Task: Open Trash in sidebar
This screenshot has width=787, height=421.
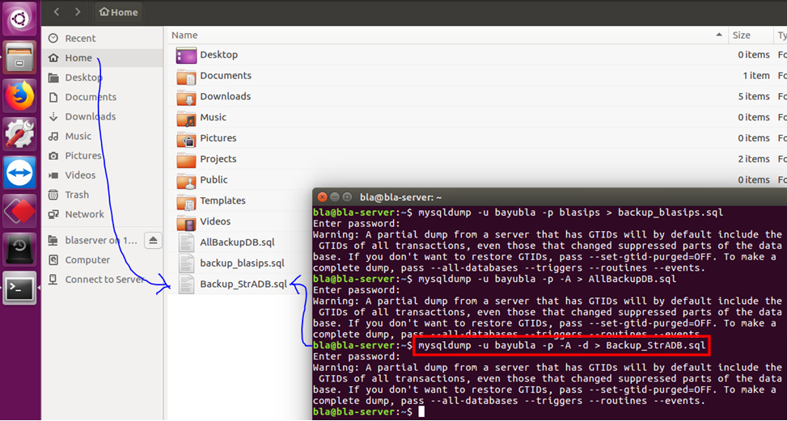Action: pyautogui.click(x=103, y=195)
